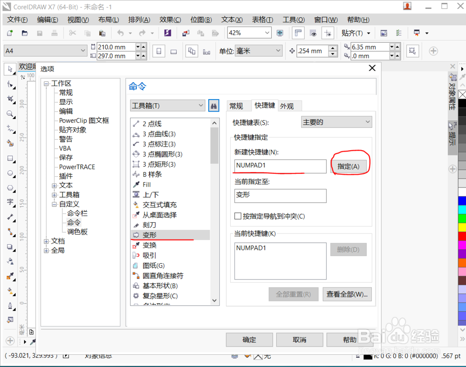
Task: Click the Undo arrow icon
Action: (120, 33)
